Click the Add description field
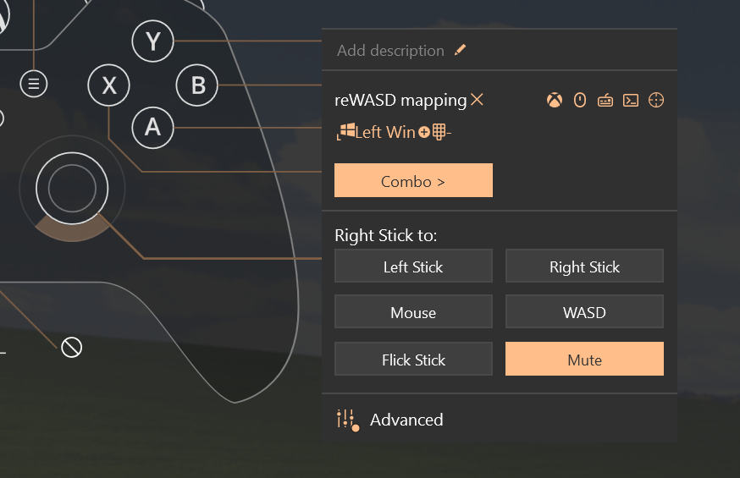 pos(390,51)
